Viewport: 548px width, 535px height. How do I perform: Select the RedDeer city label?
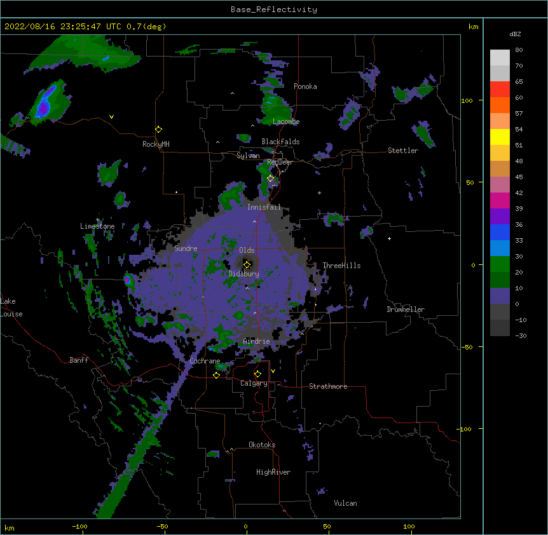click(280, 163)
